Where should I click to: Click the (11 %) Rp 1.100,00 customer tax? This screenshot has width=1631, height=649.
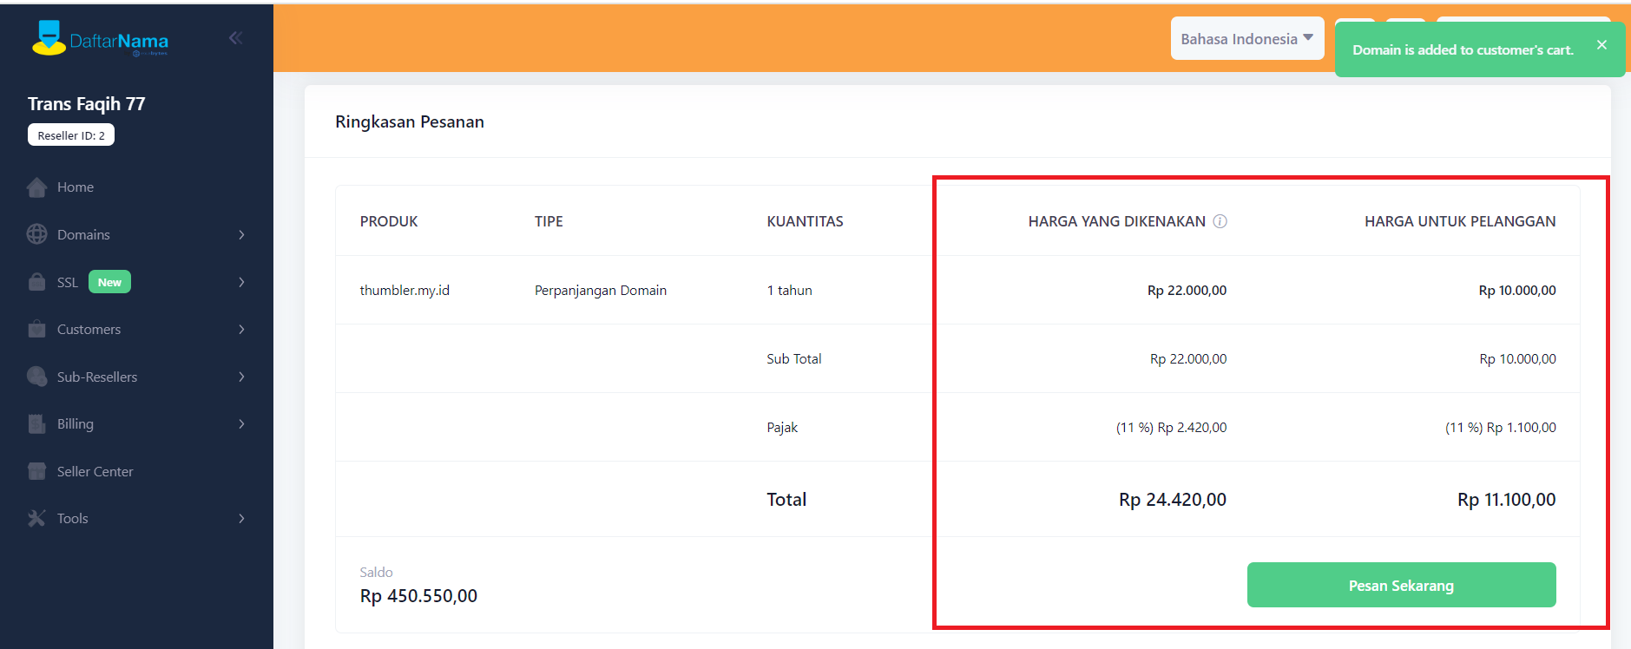point(1500,428)
